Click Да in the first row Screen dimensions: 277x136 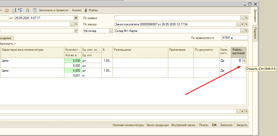point(225,61)
